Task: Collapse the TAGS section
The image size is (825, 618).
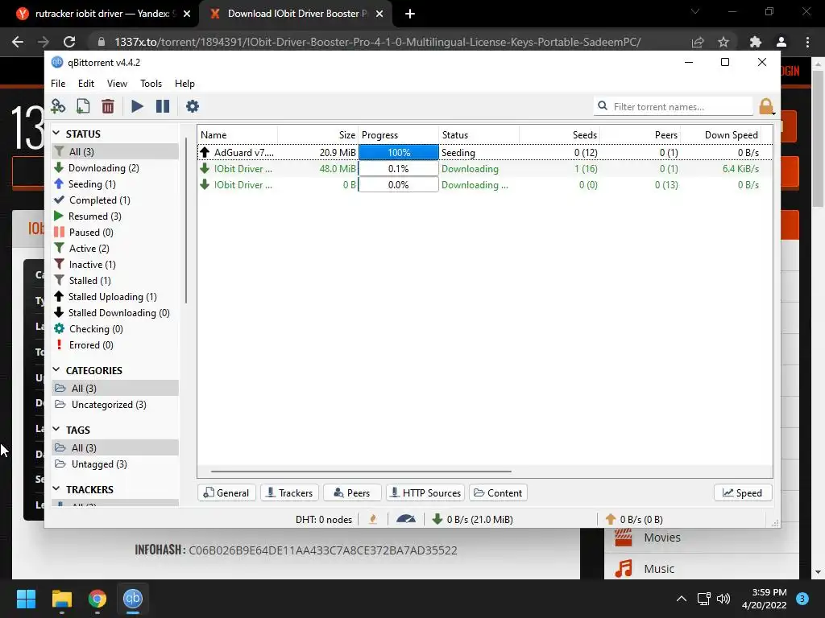Action: click(57, 430)
